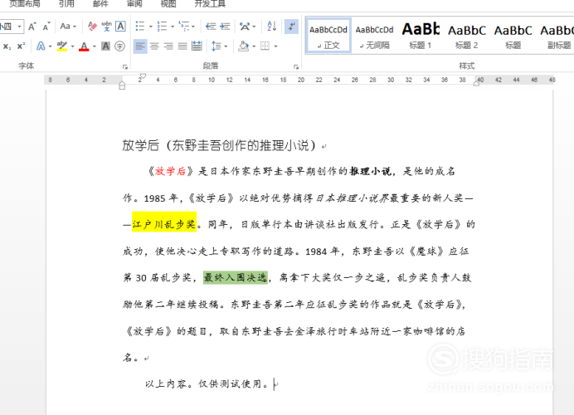Align text right
This screenshot has height=415, width=574.
pyautogui.click(x=168, y=46)
